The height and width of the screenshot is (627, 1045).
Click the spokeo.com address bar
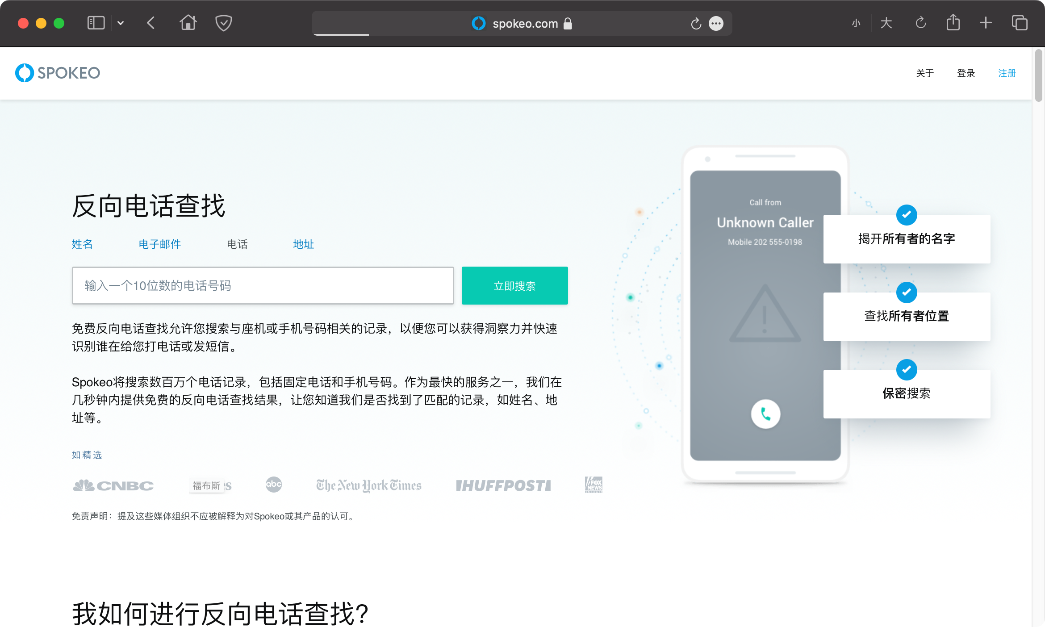pyautogui.click(x=522, y=23)
